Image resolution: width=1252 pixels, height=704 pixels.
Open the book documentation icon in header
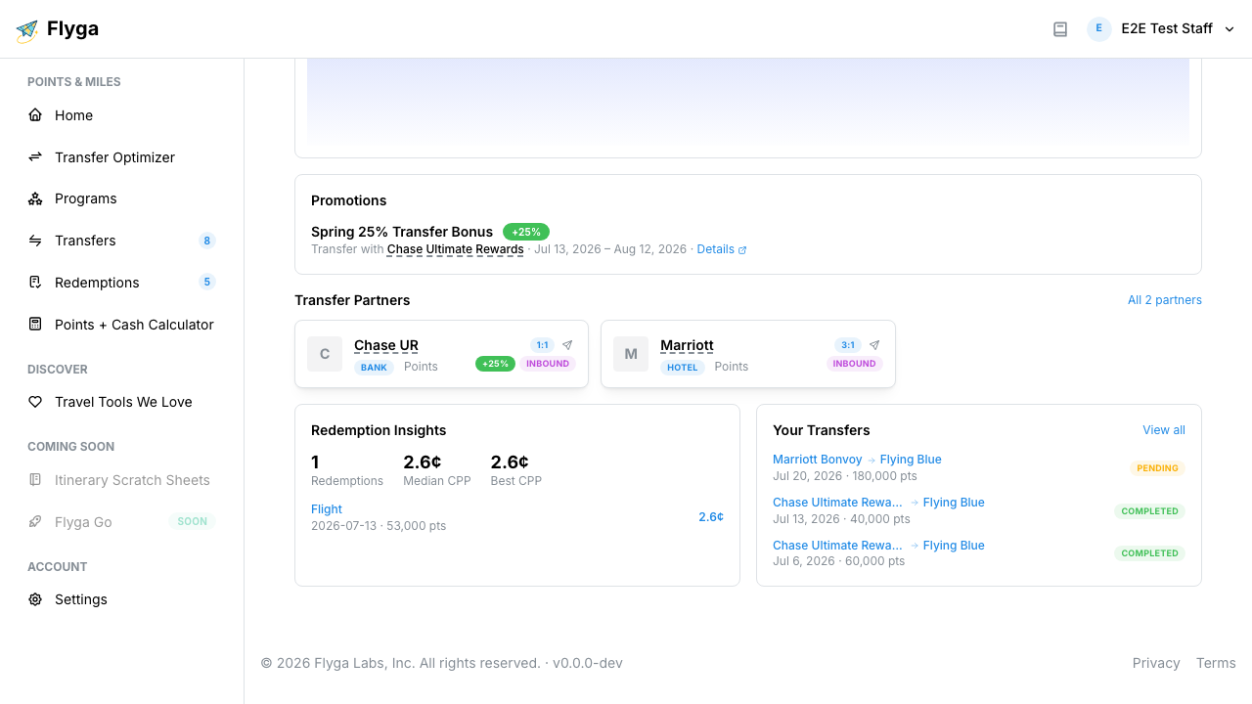1060,29
